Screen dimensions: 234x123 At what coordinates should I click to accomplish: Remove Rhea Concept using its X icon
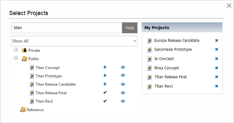pyautogui.click(x=216, y=68)
